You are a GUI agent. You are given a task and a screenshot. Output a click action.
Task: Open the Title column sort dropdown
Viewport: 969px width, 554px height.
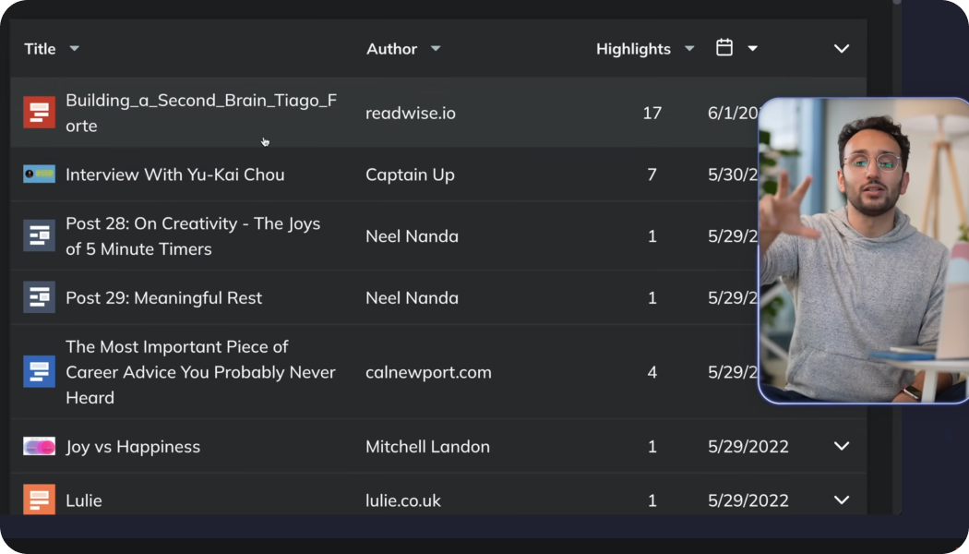pyautogui.click(x=75, y=48)
